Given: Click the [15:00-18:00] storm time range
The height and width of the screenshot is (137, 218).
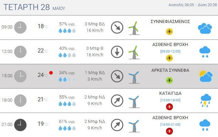Looking at the screenshot, I should 170,100.
